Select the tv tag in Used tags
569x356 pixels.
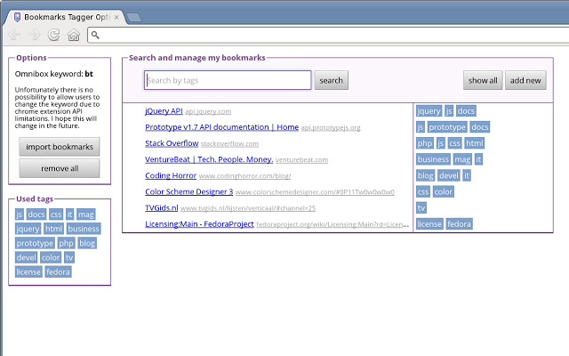[69, 257]
